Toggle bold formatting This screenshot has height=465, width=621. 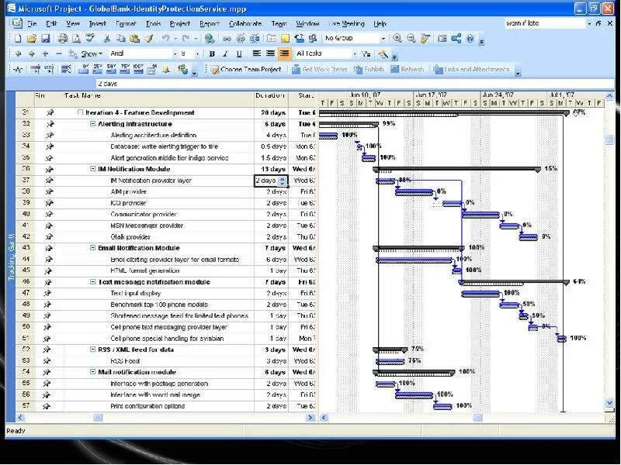point(212,53)
